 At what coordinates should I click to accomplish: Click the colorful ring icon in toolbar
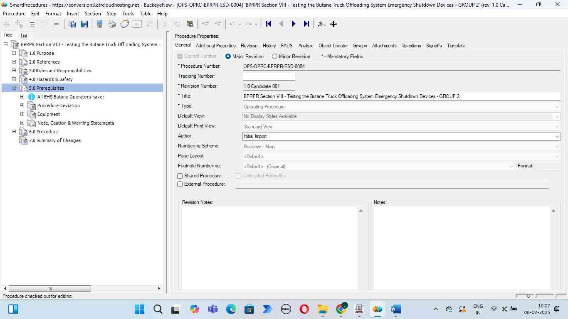(x=124, y=24)
